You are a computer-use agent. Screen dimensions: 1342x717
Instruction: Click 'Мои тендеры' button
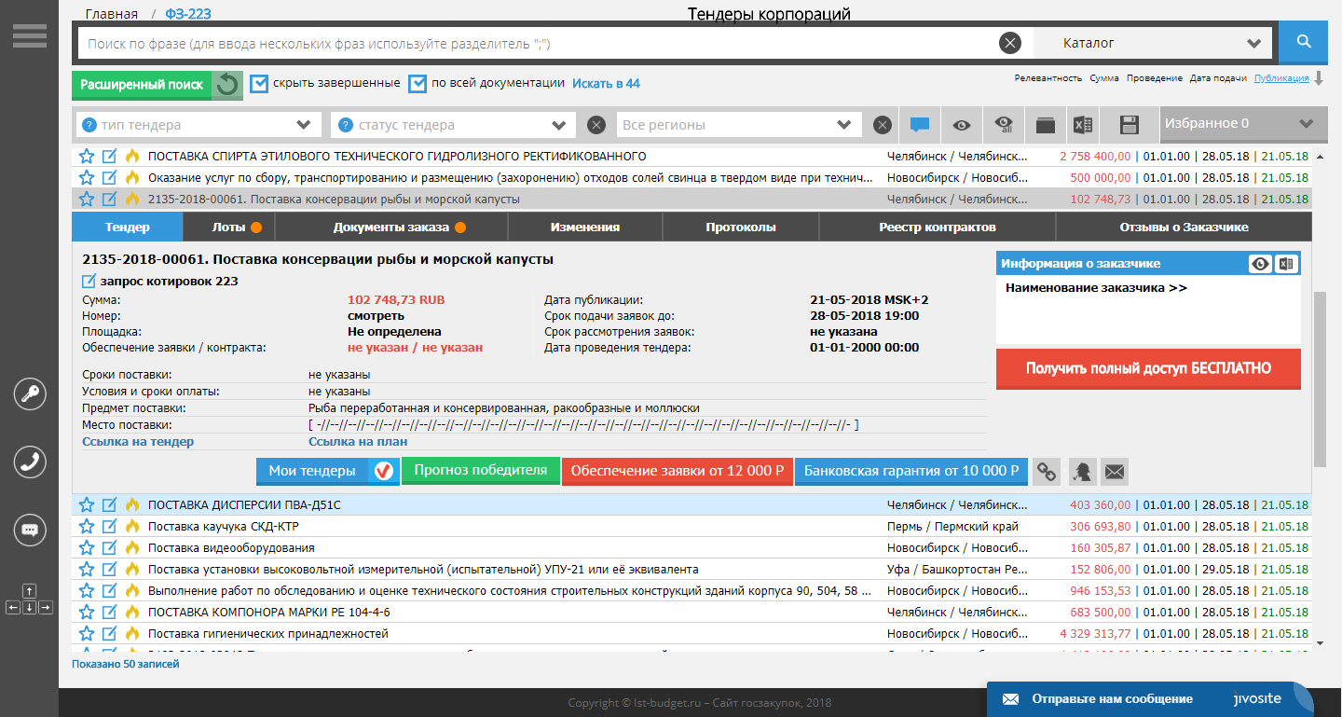tap(328, 471)
